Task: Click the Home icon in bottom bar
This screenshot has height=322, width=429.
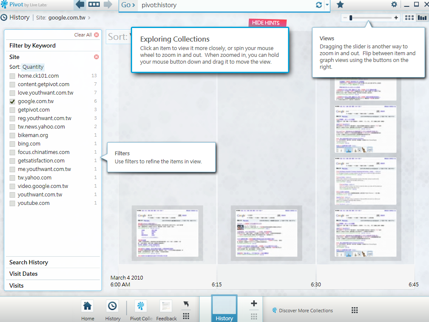Action: click(87, 306)
